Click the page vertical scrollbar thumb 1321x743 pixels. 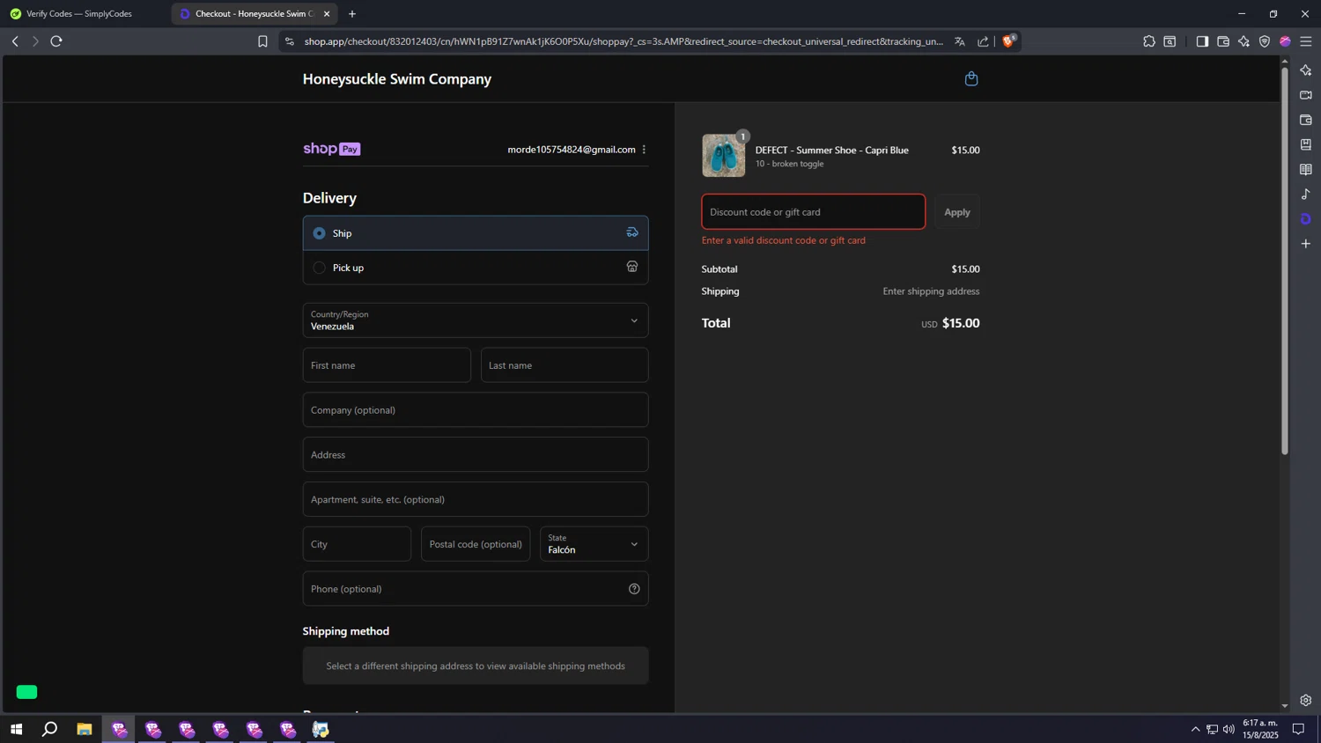(x=1284, y=261)
